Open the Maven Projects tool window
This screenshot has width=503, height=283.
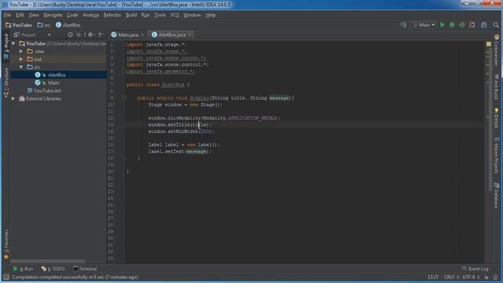point(497,156)
